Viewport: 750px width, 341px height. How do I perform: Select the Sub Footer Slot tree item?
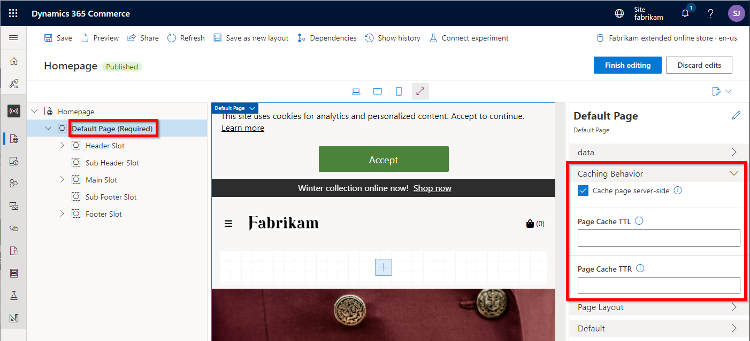tap(111, 197)
